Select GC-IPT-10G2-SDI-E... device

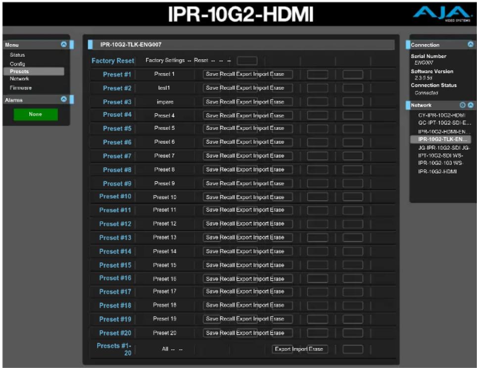point(444,123)
